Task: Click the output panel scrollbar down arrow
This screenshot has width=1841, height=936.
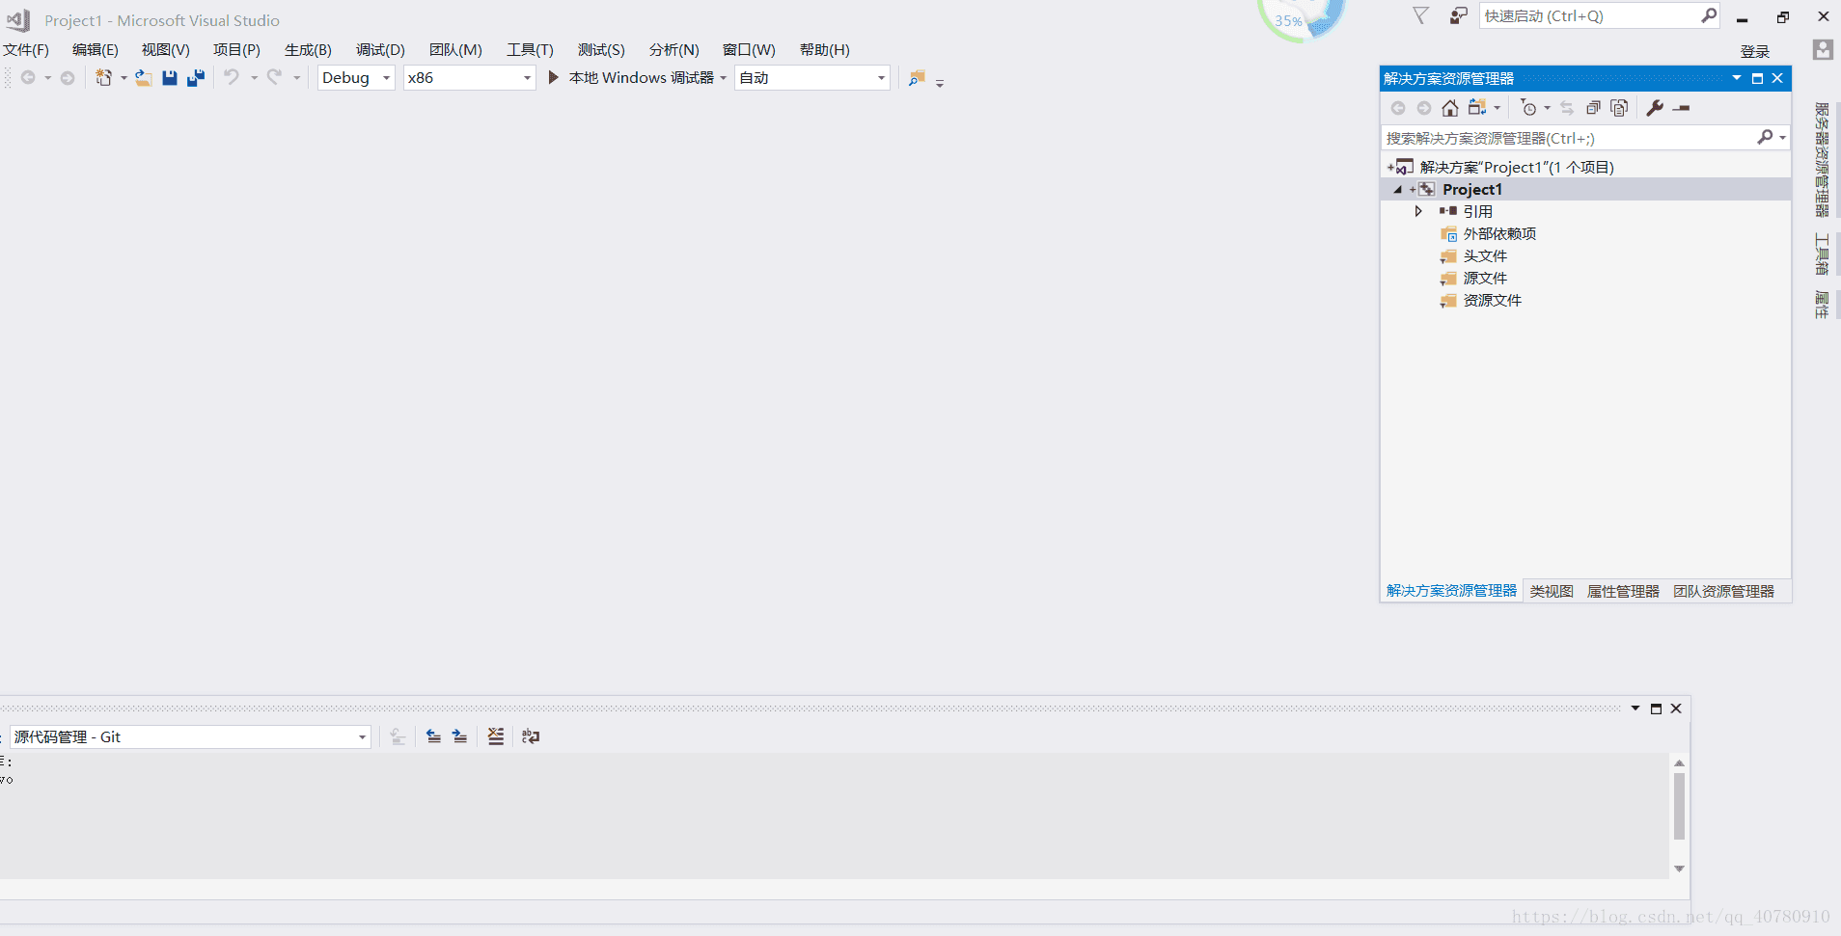Action: tap(1679, 869)
